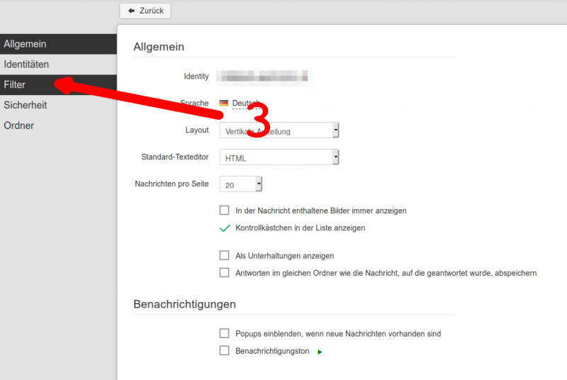Enable saving replies in same folder
This screenshot has height=380, width=567.
[225, 273]
